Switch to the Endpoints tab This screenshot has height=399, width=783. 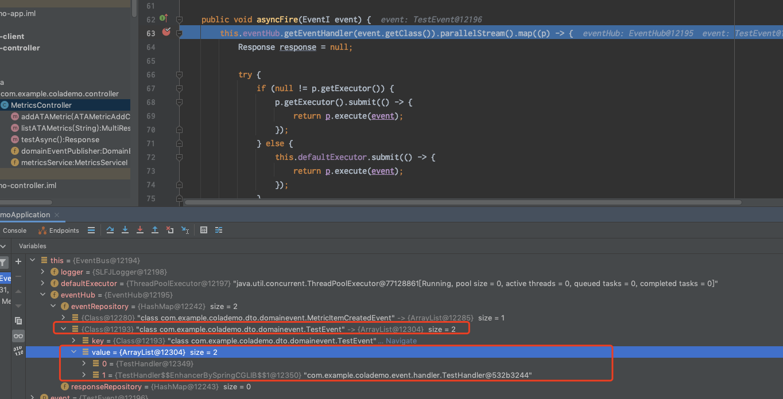59,230
